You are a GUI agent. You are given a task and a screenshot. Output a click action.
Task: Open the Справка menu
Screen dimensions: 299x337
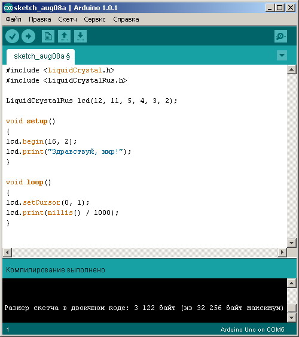(x=126, y=19)
